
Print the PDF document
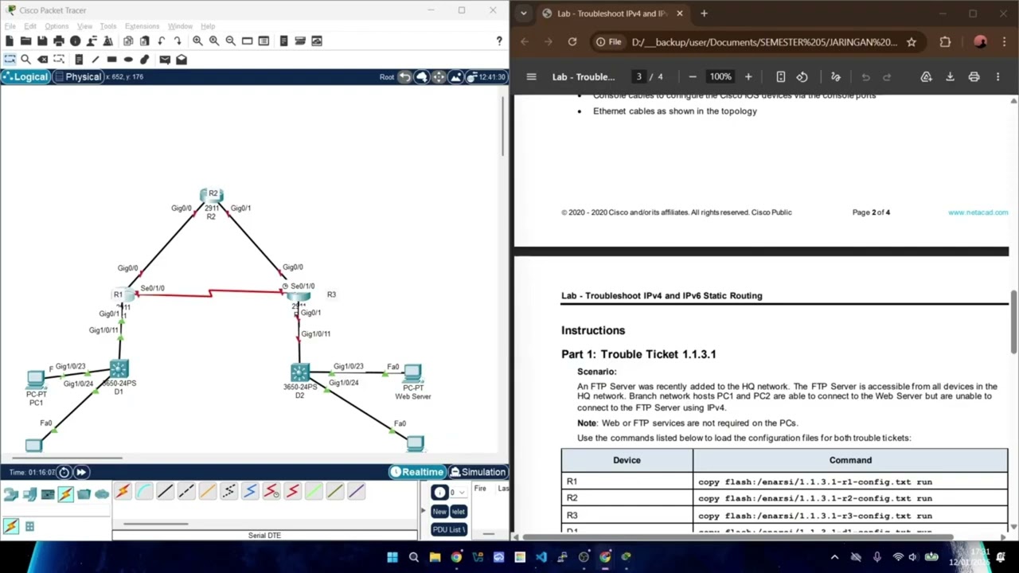[974, 77]
